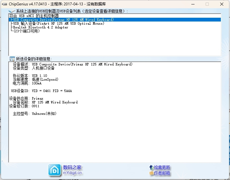
Task: Click the 检查更新 arrow icon
Action: pos(151,167)
